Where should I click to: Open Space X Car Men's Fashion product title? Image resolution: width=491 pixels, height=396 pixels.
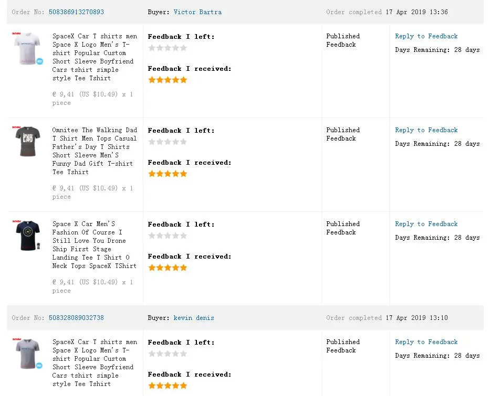point(94,244)
